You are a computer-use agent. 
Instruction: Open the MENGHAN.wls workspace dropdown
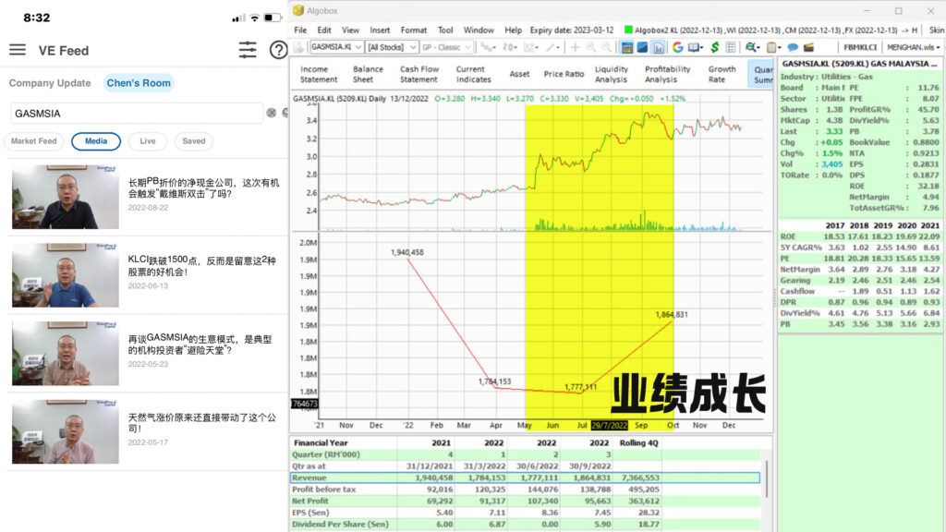click(914, 47)
